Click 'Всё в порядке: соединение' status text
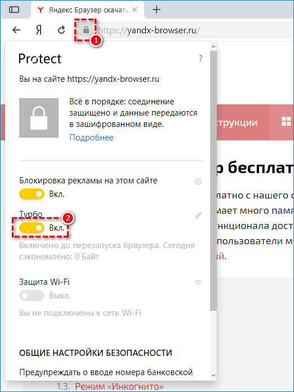 click(x=122, y=102)
